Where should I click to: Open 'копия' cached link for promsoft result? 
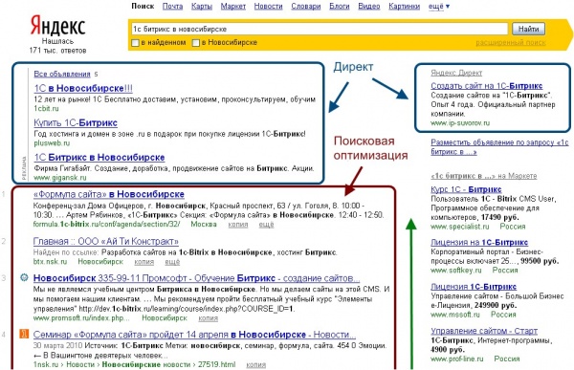point(208,318)
